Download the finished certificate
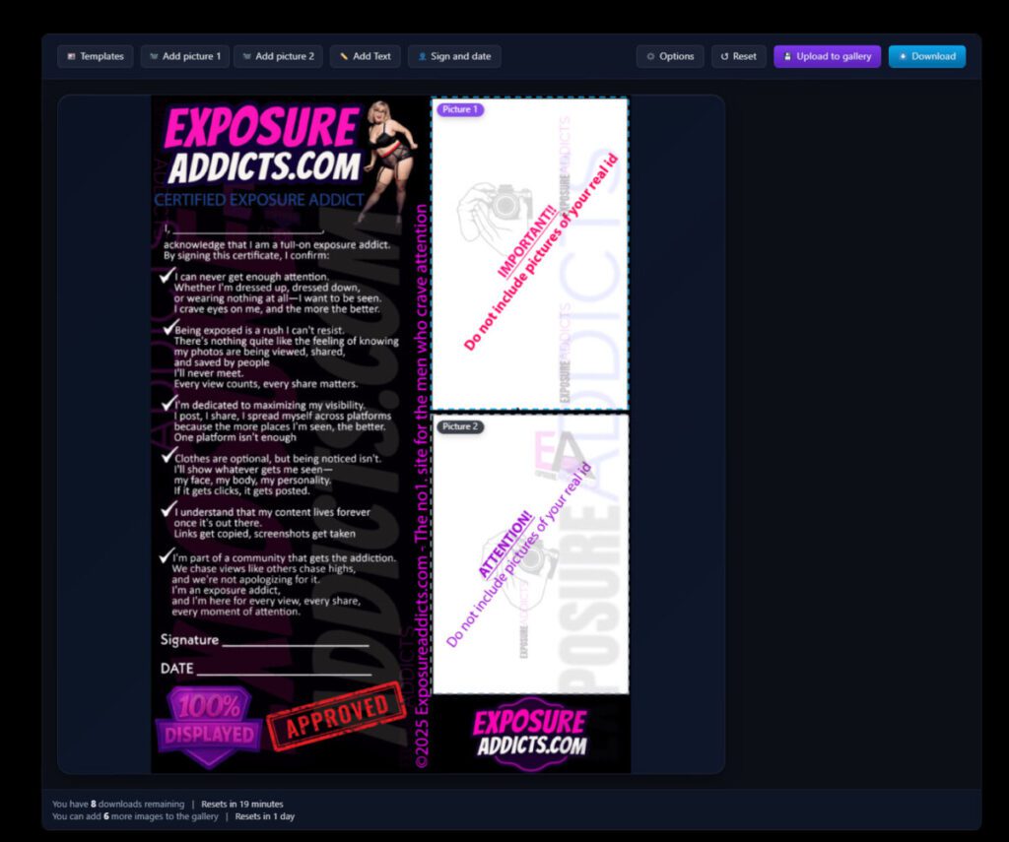1009x842 pixels. [x=926, y=56]
